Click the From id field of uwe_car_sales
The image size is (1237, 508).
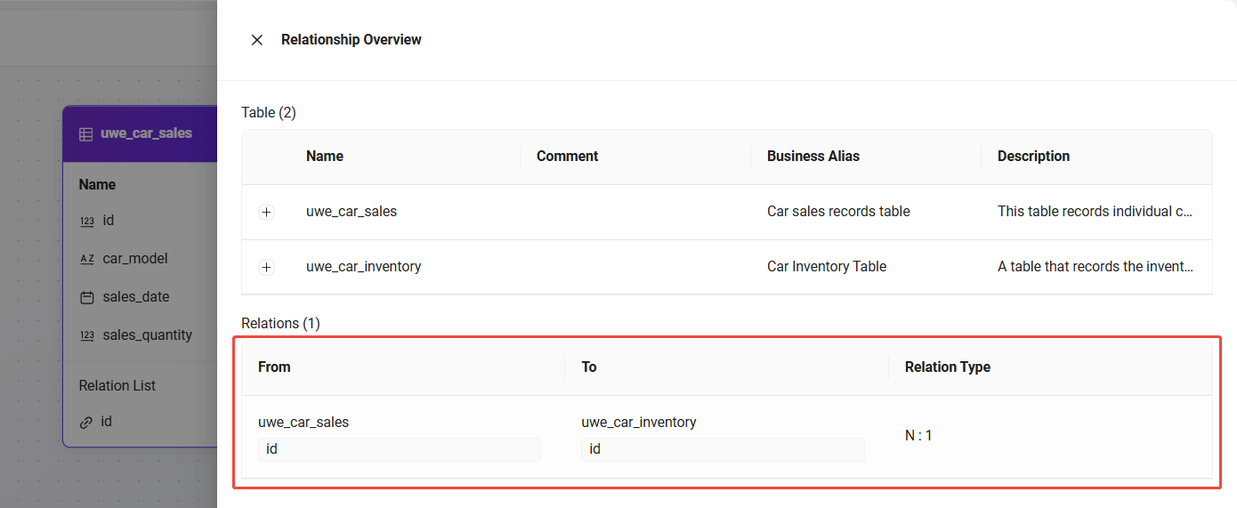pyautogui.click(x=399, y=449)
